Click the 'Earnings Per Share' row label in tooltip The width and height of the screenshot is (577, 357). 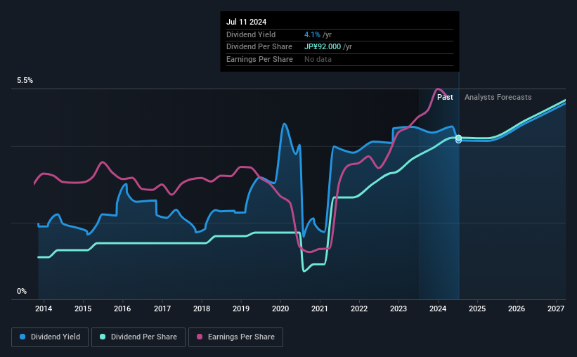[259, 59]
